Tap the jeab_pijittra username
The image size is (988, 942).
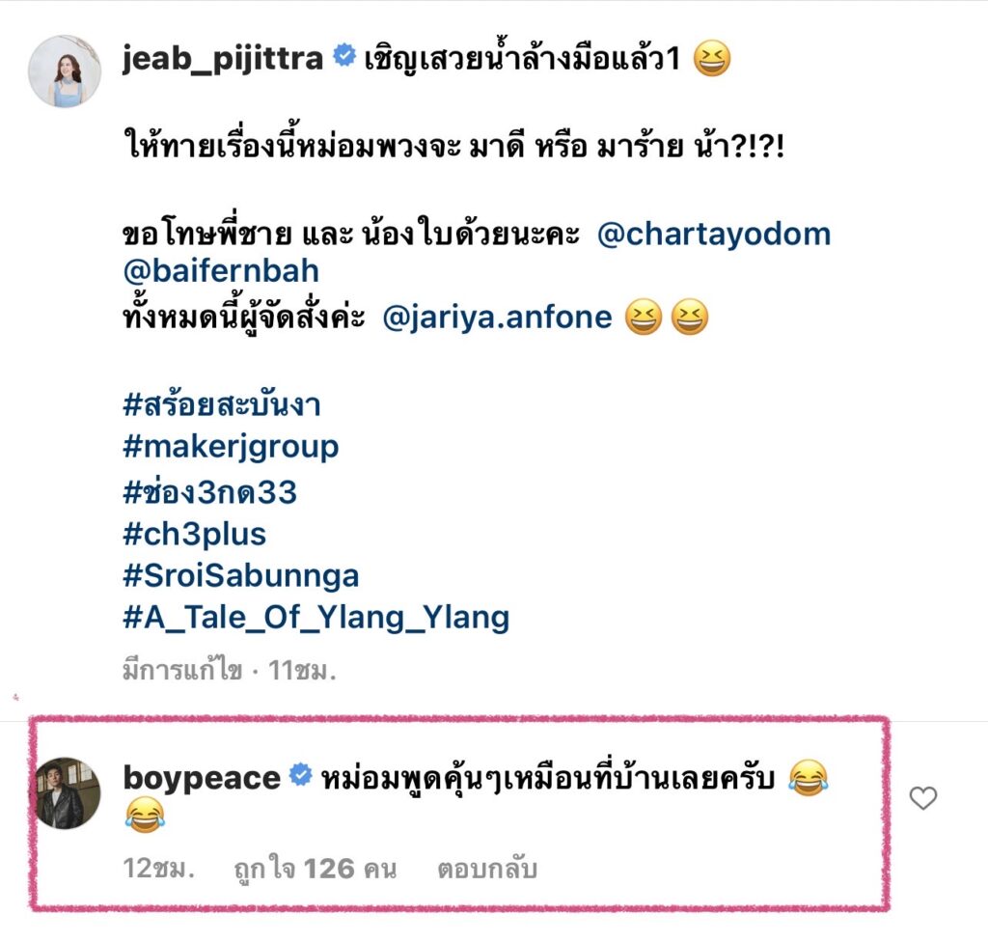pos(223,59)
